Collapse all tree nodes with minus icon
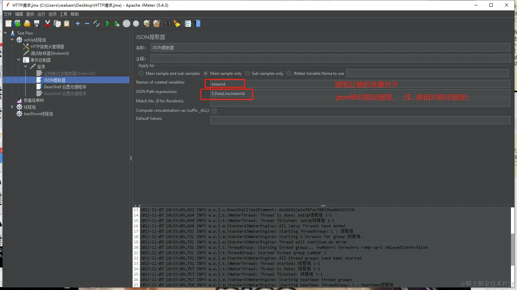Image resolution: width=517 pixels, height=290 pixels. pyautogui.click(x=87, y=23)
